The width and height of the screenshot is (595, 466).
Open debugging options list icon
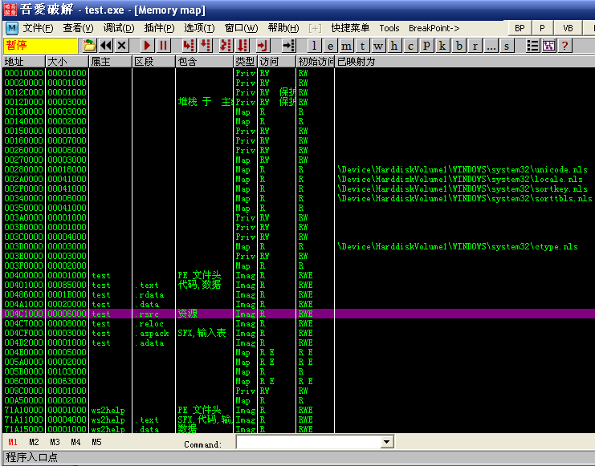pos(532,46)
